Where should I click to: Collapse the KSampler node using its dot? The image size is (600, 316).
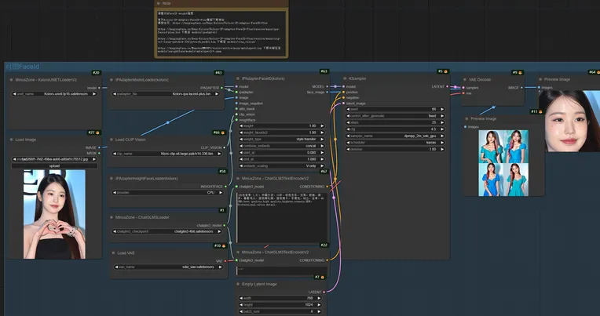point(343,79)
